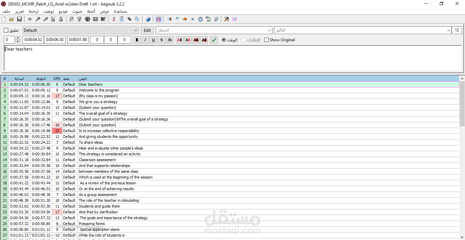
Task: Zoom video out with magnifier minus
Action: click(x=46, y=19)
